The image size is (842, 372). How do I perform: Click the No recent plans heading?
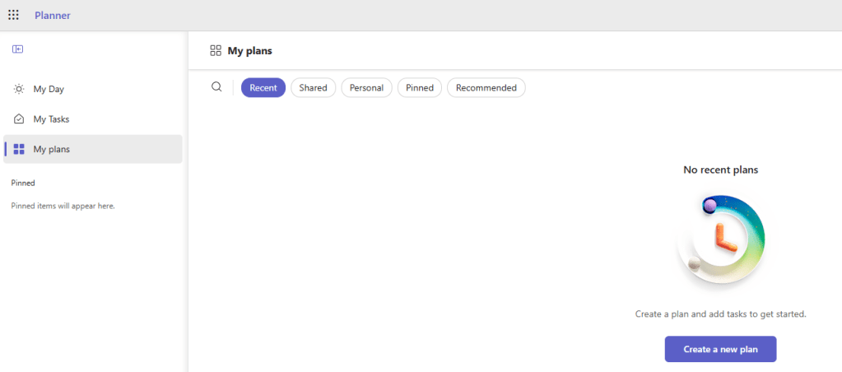[720, 170]
